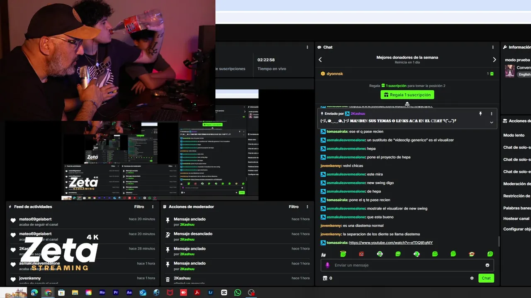531x298 pixels.
Task: Pick the brown mushroom-hat emote
Action: [x=472, y=254]
